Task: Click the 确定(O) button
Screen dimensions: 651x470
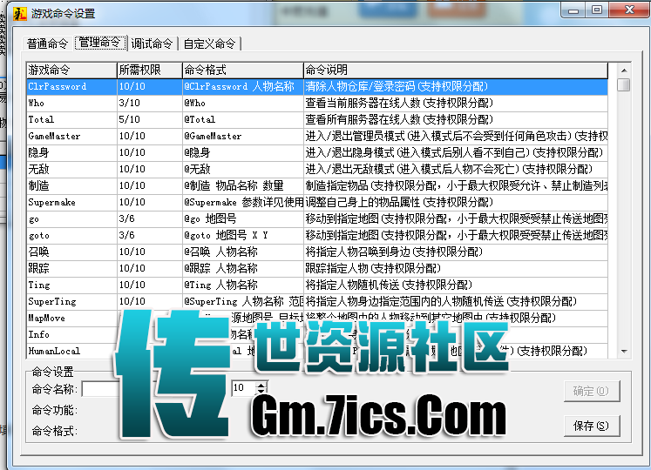Action: click(591, 392)
